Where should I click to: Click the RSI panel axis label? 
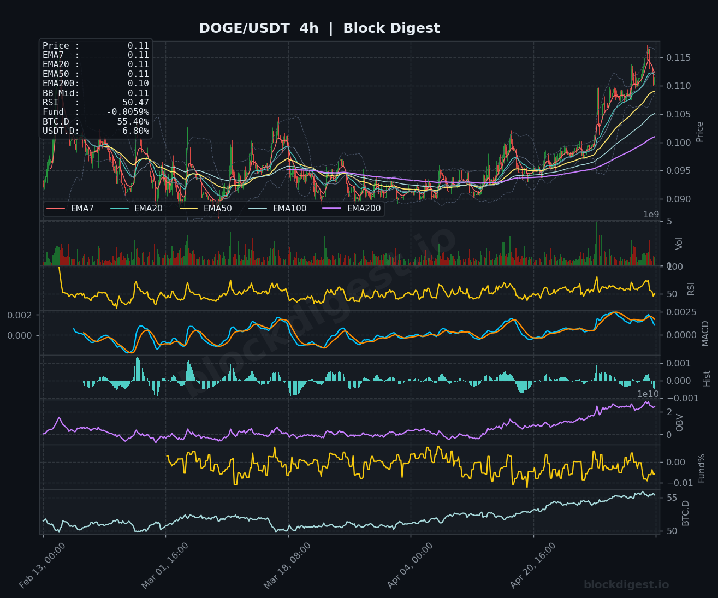(x=691, y=289)
